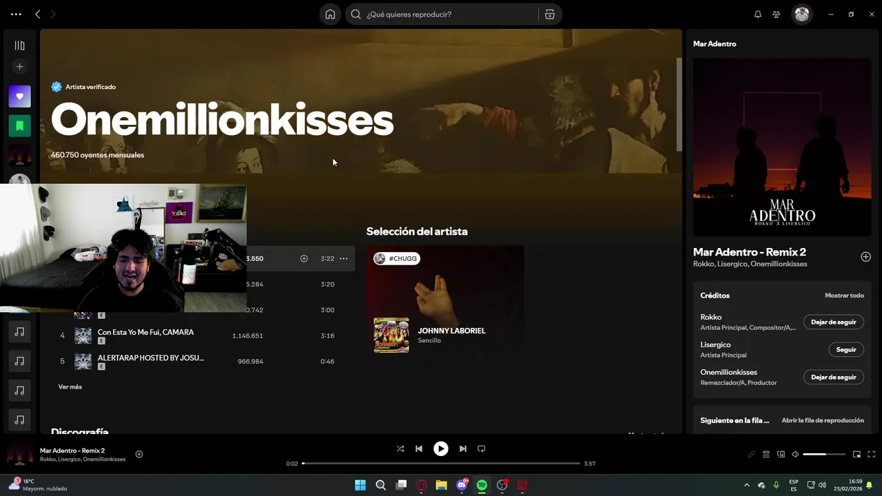
Task: Open Lisergico's name in credits
Action: point(715,344)
